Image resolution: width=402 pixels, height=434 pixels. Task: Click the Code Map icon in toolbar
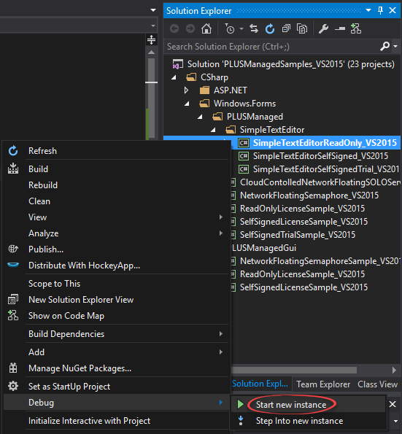point(356,28)
